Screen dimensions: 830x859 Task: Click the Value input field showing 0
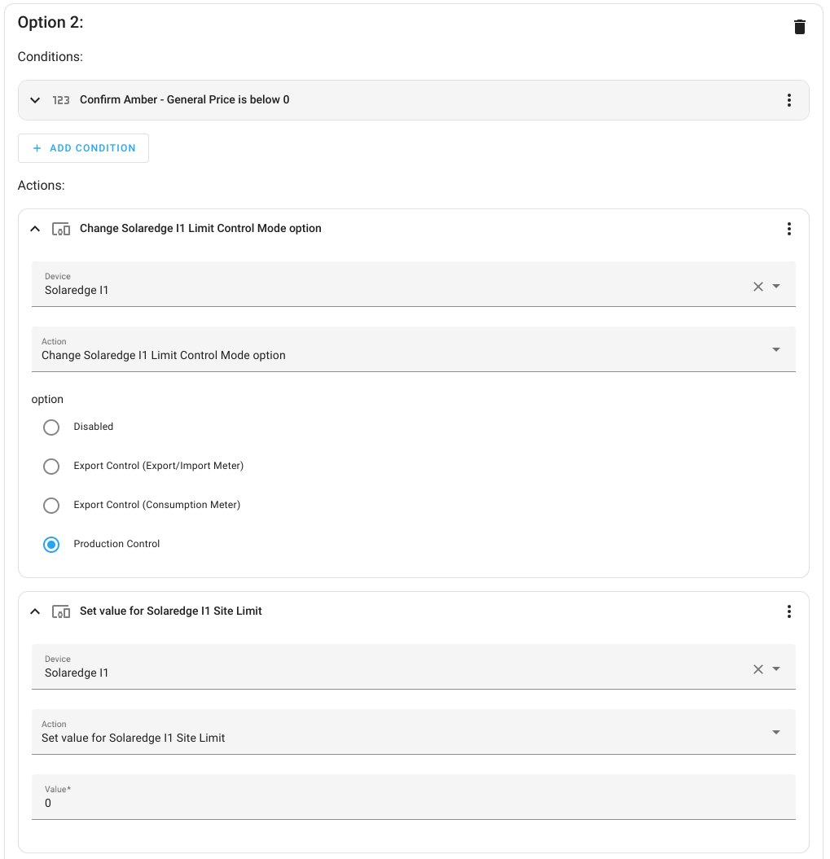pyautogui.click(x=413, y=802)
